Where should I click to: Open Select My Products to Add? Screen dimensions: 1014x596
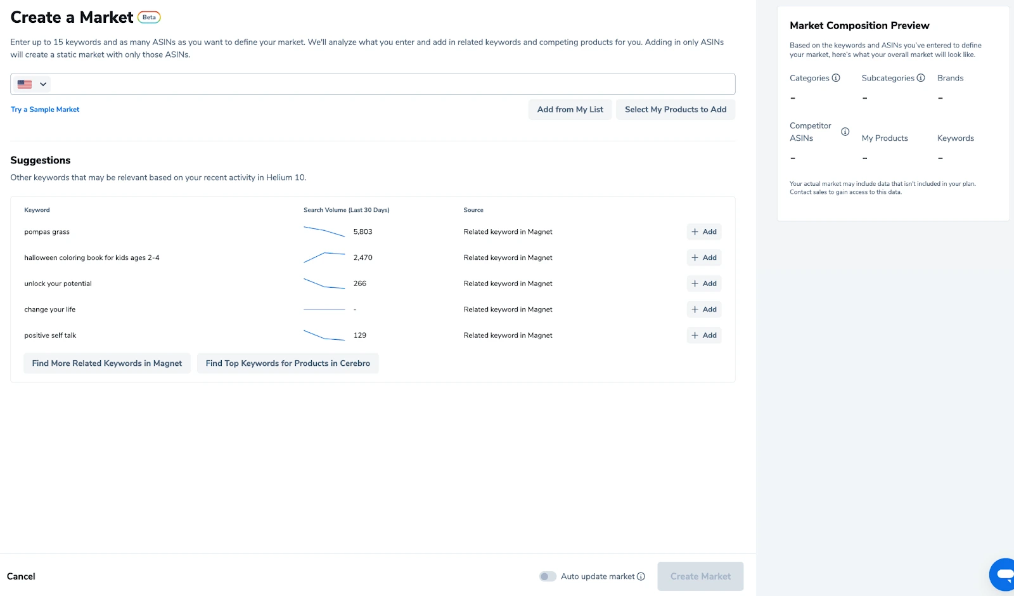coord(676,110)
